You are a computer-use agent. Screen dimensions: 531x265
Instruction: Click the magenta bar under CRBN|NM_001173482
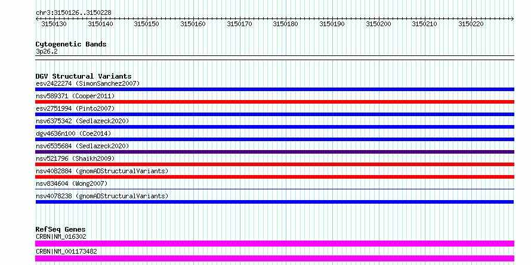click(274, 258)
